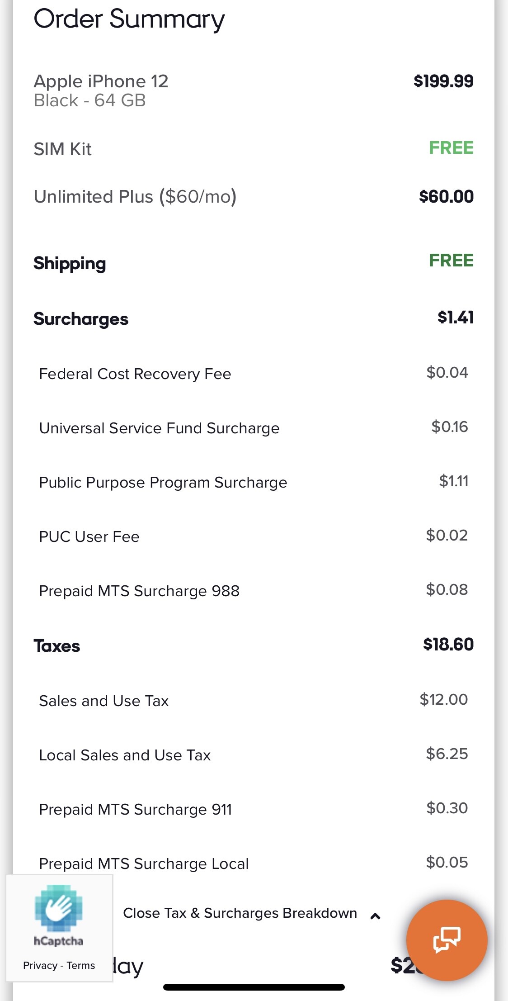
Task: Select the Apple iPhone 12 item
Action: tap(101, 81)
